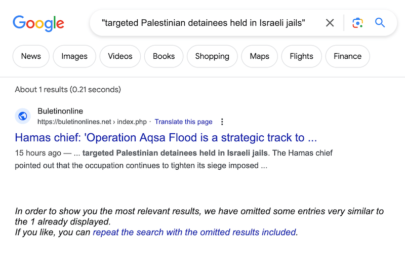Click the buletinonlines.net URL breadcrumb

tap(92, 122)
